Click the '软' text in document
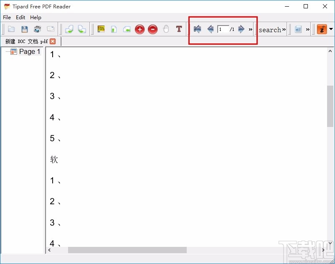Viewport: 335px width, 264px height. [54, 159]
